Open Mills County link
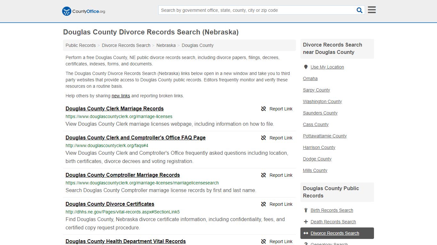Screen dimensions: 437x245 click(x=315, y=170)
